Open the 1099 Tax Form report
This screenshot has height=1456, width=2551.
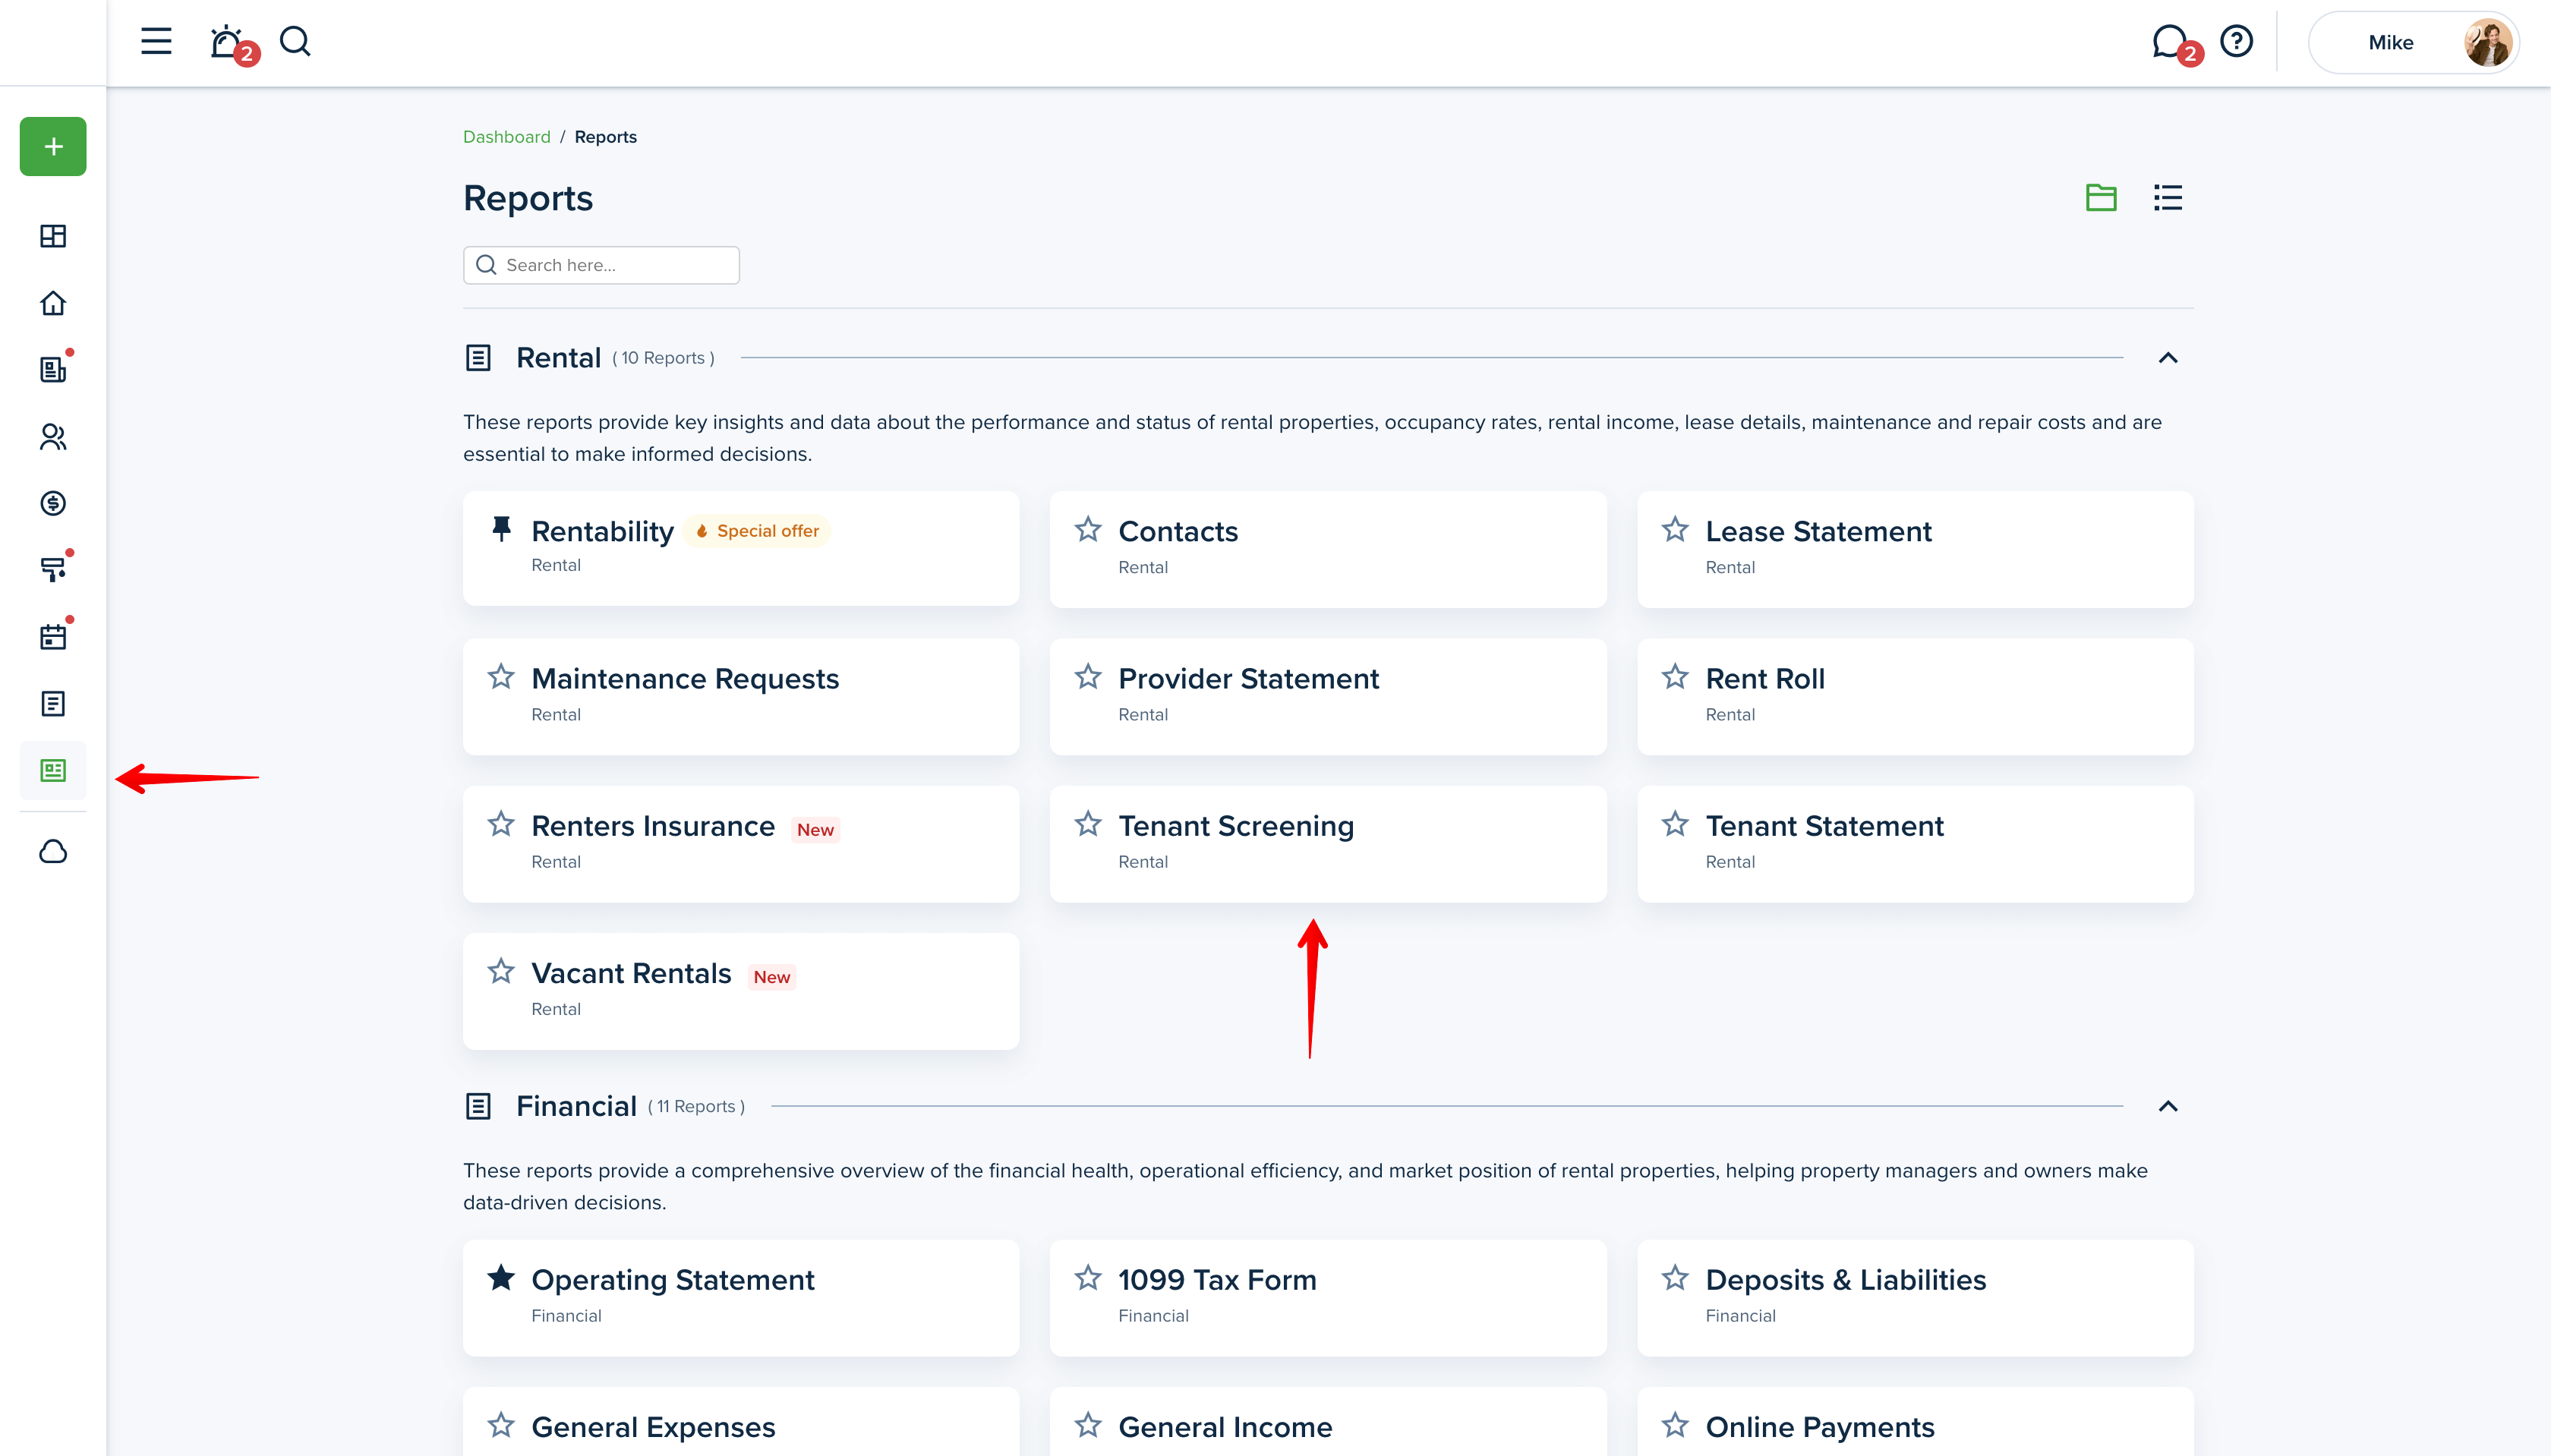tap(1328, 1298)
